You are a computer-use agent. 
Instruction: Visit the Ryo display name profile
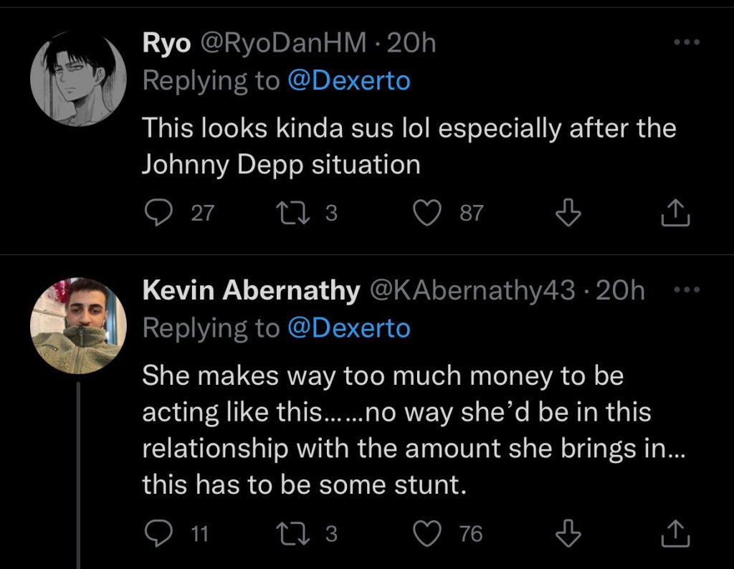(166, 44)
